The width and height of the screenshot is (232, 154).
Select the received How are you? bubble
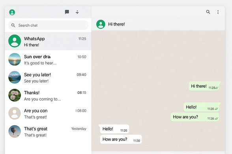(121, 139)
